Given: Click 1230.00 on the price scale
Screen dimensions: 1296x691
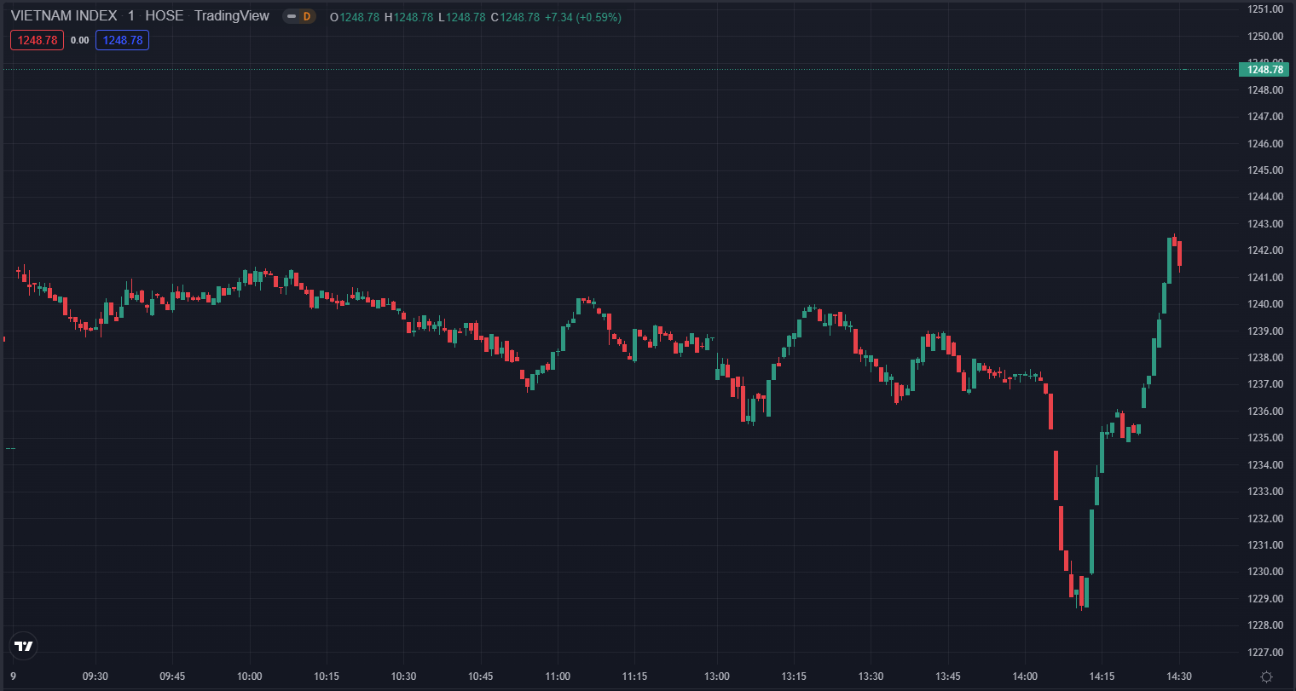Looking at the screenshot, I should pyautogui.click(x=1265, y=572).
